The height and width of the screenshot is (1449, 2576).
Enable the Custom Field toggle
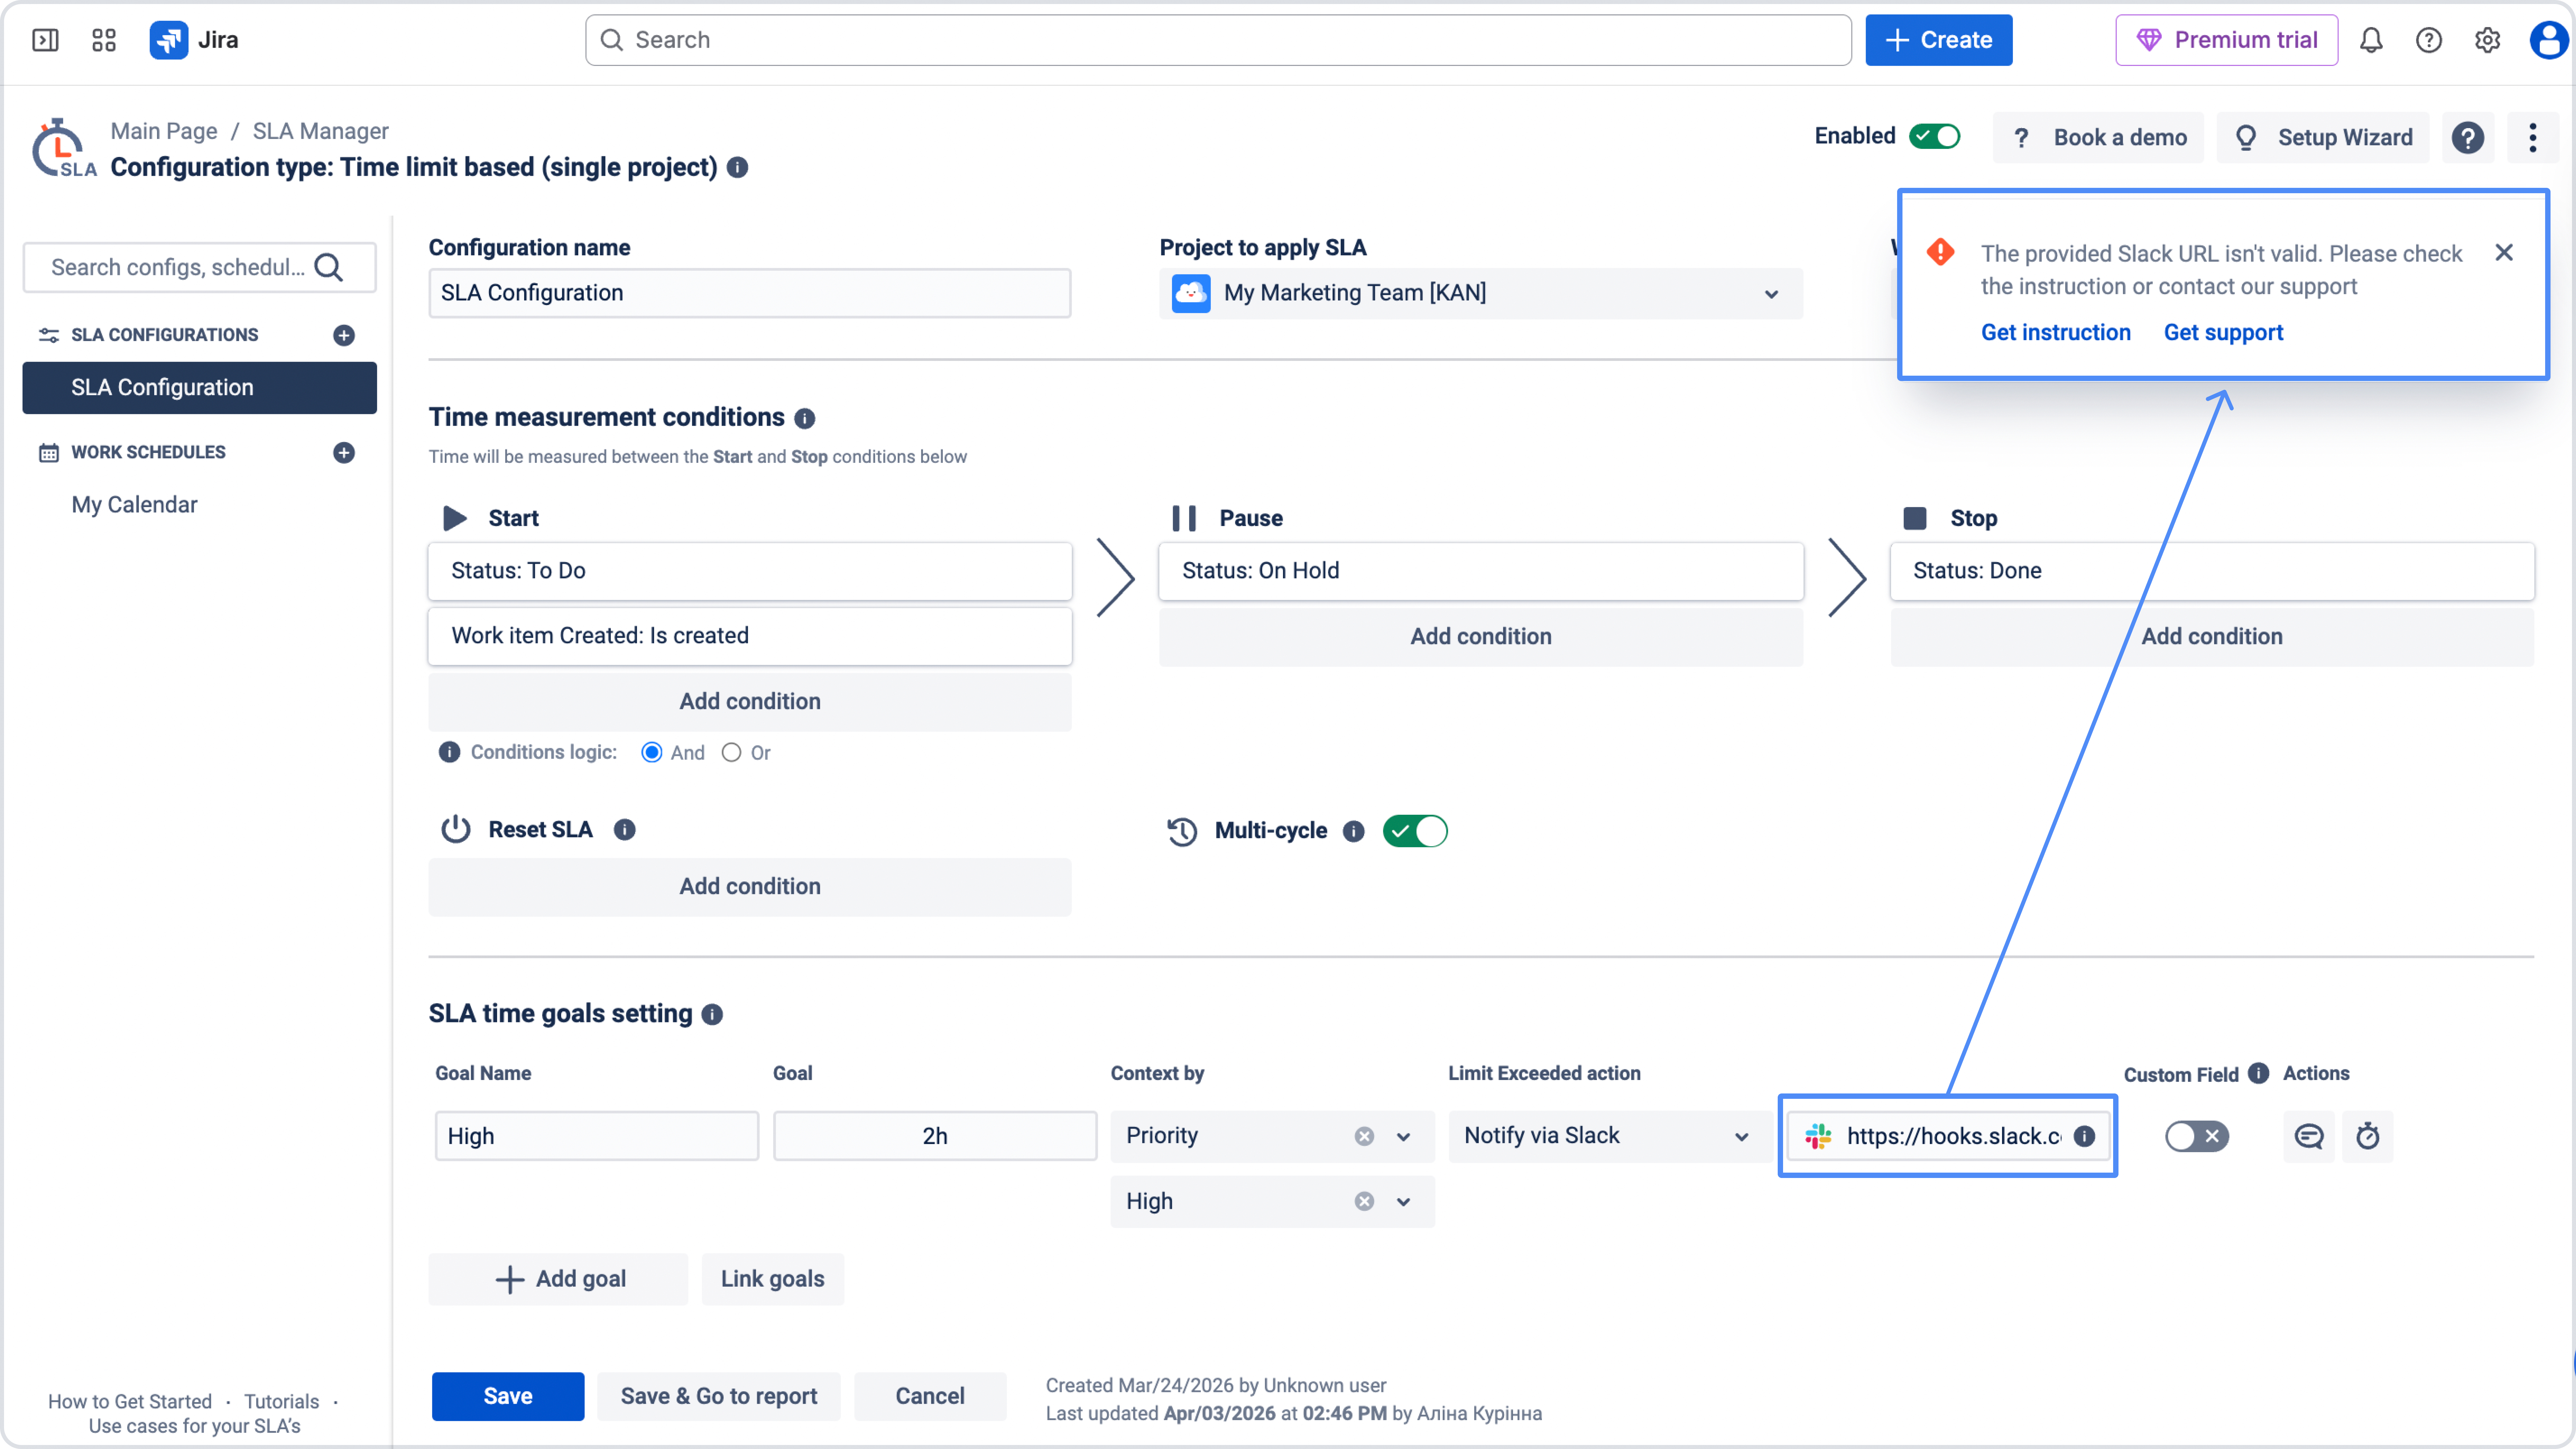pos(2196,1136)
